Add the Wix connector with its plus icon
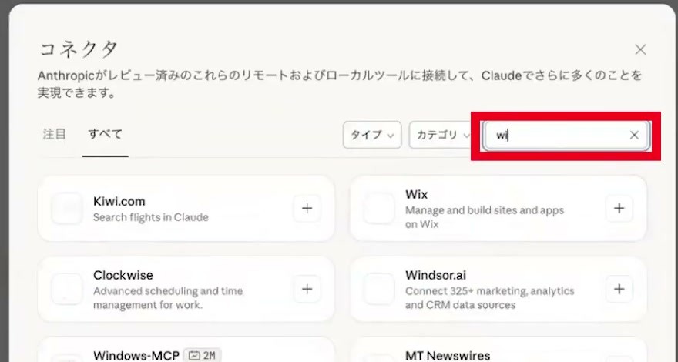The width and height of the screenshot is (678, 362). [x=619, y=209]
